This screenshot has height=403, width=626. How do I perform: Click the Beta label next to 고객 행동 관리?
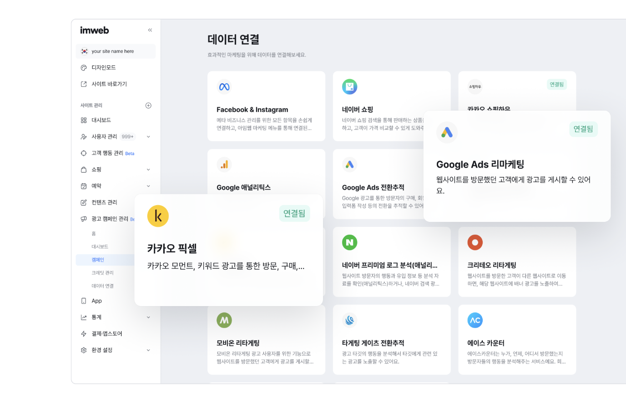click(130, 154)
